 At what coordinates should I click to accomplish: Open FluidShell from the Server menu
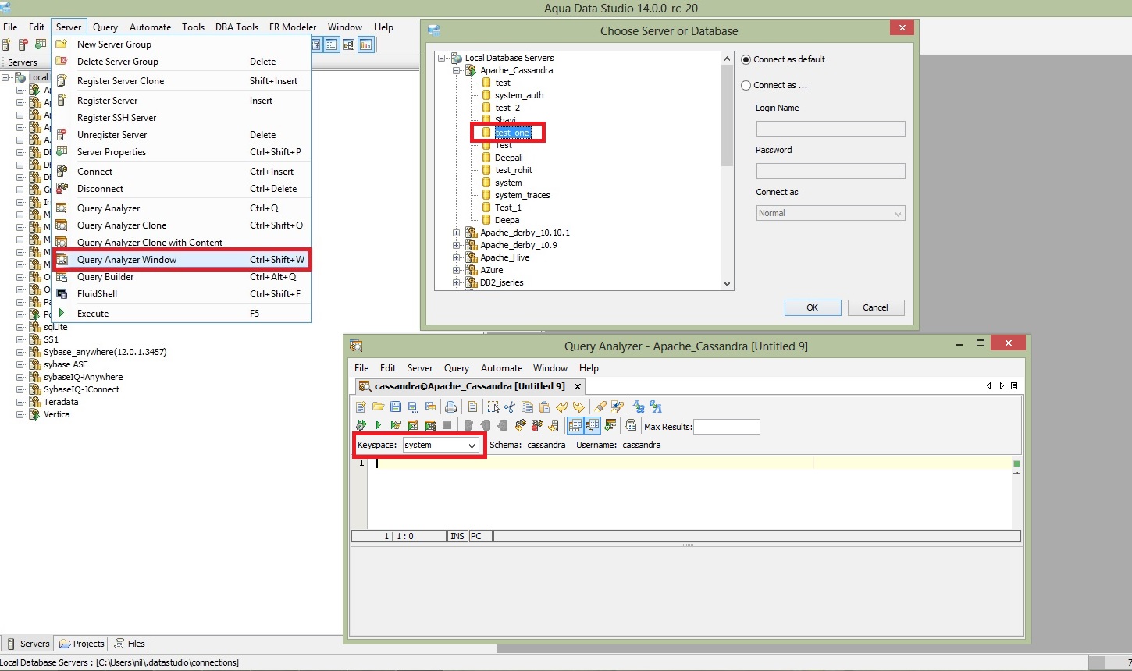(182, 294)
